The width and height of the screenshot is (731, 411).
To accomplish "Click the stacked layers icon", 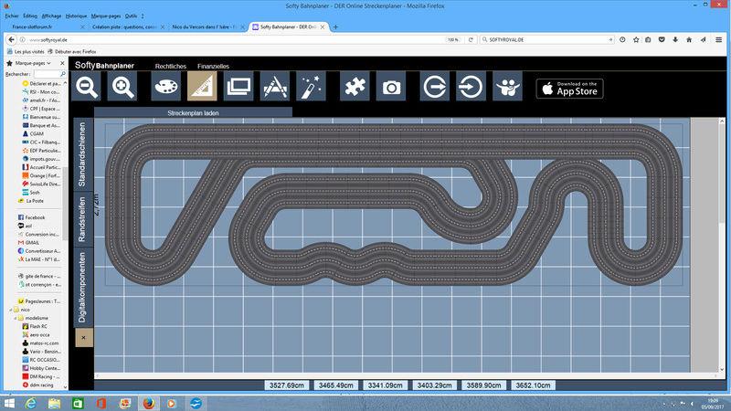I will coord(238,88).
